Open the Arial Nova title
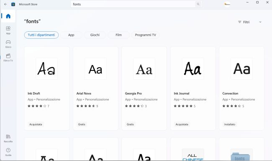 [x=84, y=93]
